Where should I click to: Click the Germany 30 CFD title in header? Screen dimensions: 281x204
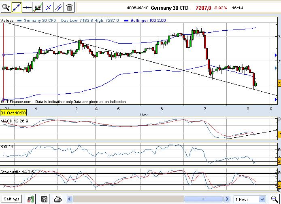170,8
